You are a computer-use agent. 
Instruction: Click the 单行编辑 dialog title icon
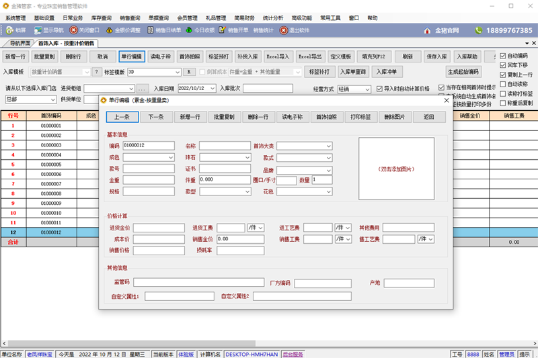pos(104,100)
